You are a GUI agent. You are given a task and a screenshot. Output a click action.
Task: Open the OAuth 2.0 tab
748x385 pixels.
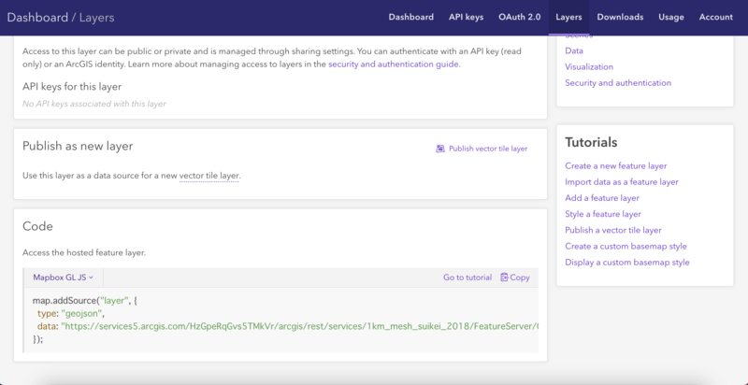tap(520, 17)
